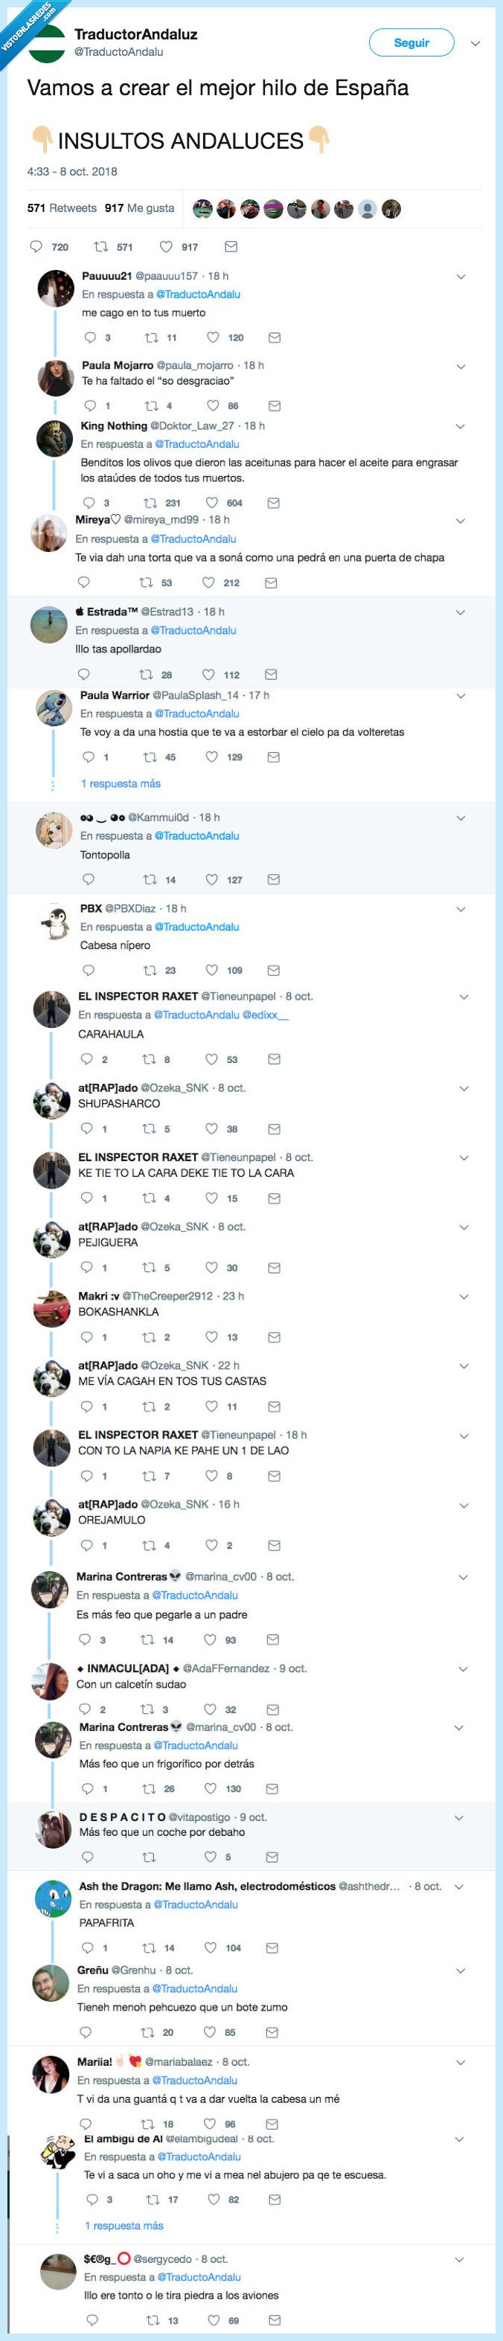Retweet Greñu's 'bote zumo' reply
Viewport: 503px width, 2341px height.
point(147,2032)
